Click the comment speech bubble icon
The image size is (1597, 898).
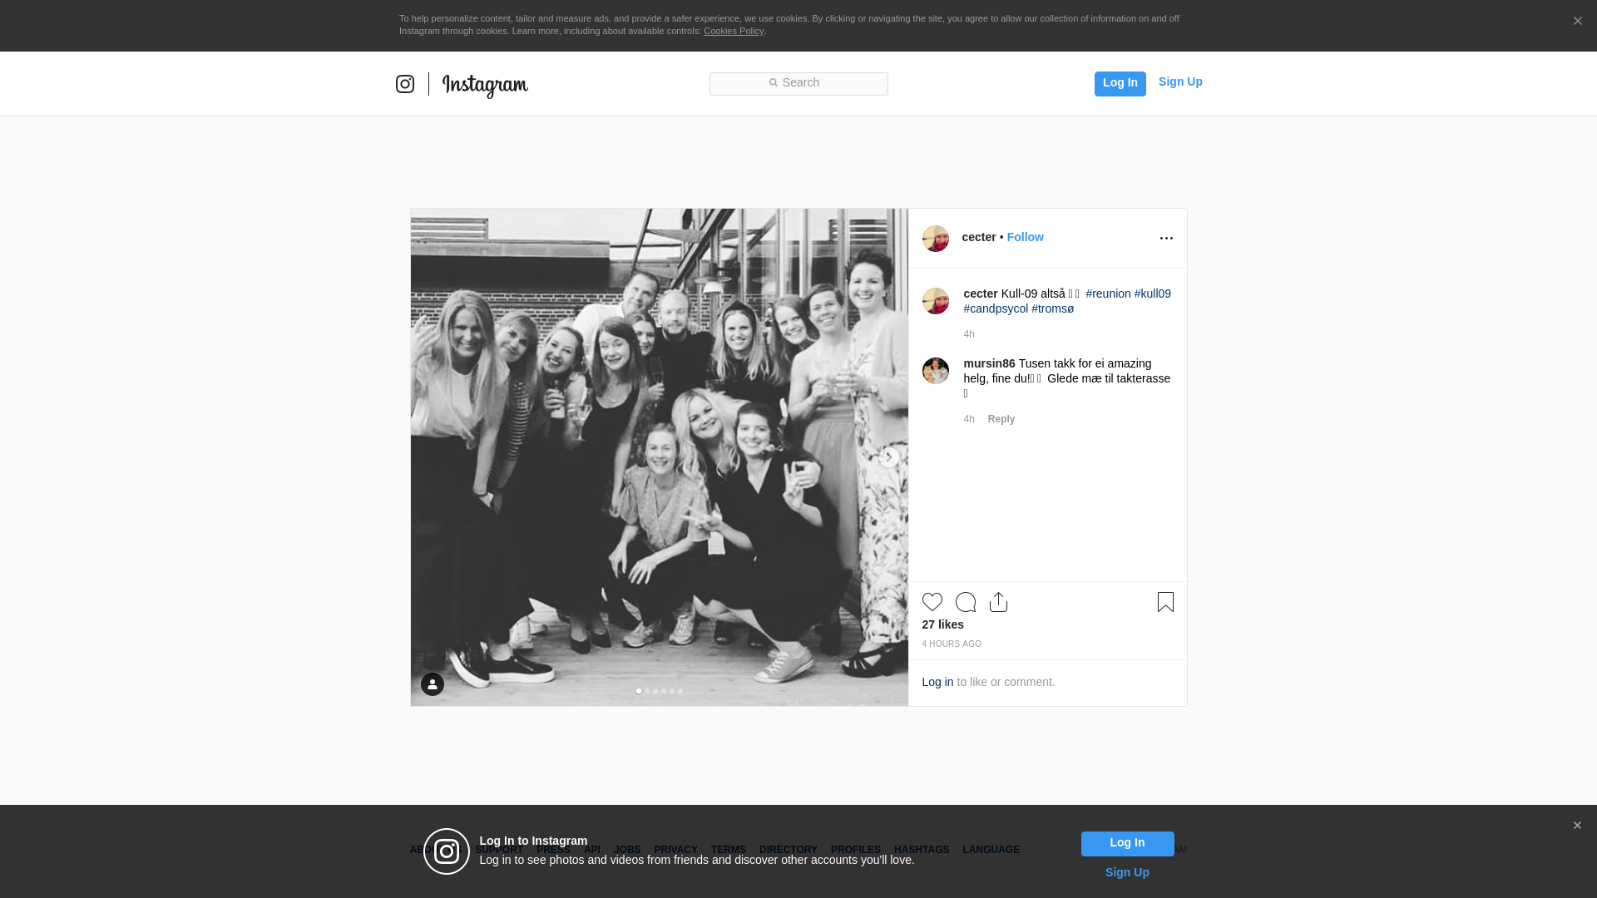tap(966, 602)
